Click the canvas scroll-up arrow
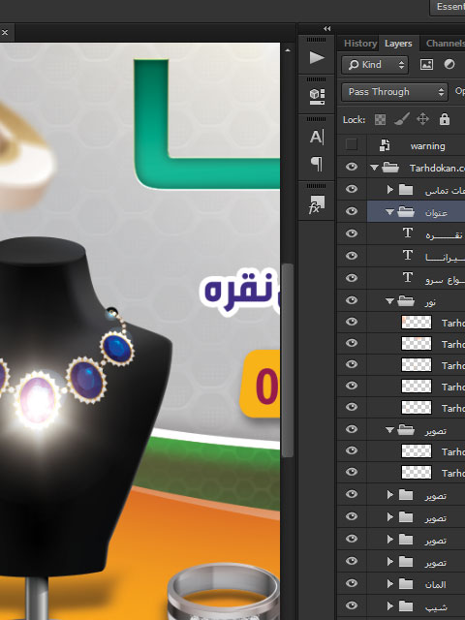This screenshot has height=620, width=465. tap(288, 50)
